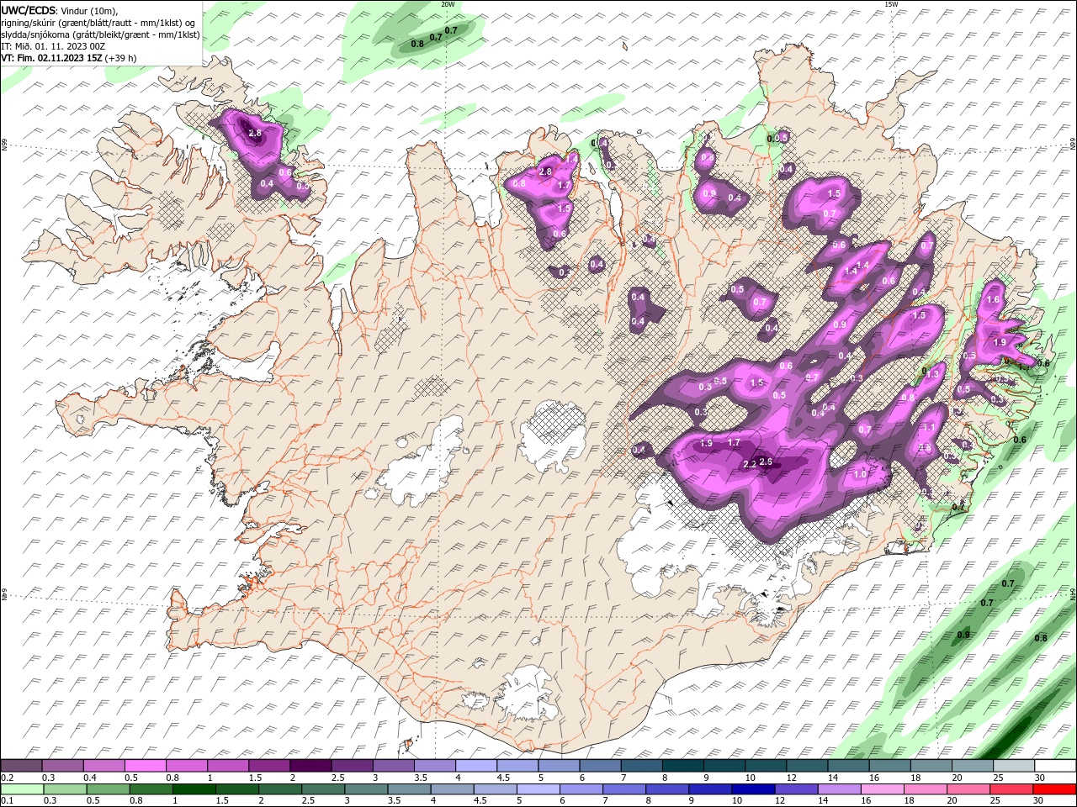The width and height of the screenshot is (1077, 807).
Task: Click the bright red rain legend swatch at 30
Action: [x=1053, y=789]
